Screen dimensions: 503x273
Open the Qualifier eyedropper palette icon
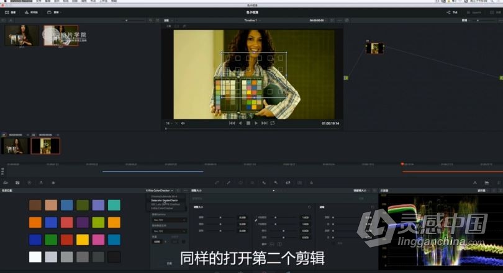pyautogui.click(x=229, y=183)
